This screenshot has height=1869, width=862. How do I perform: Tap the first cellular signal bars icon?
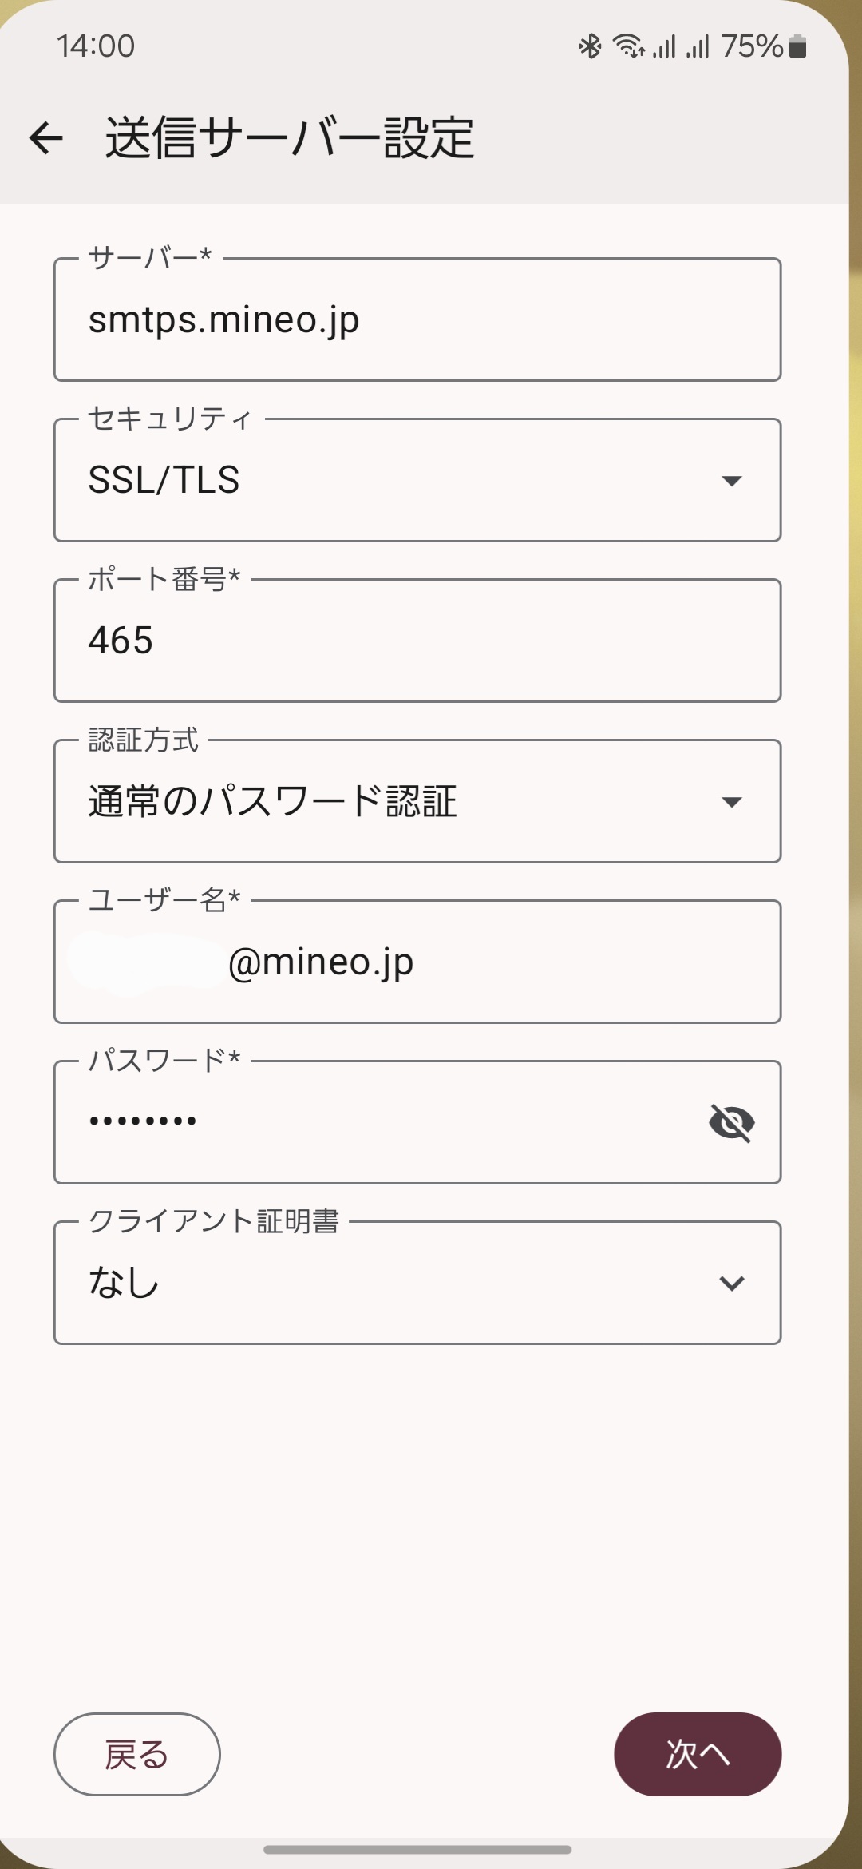point(664,46)
